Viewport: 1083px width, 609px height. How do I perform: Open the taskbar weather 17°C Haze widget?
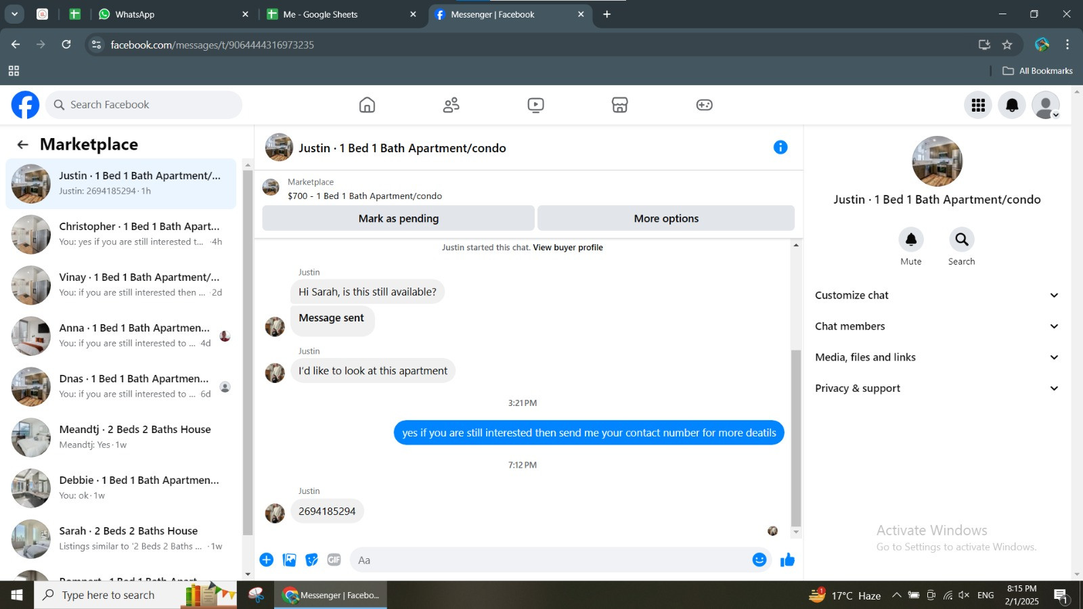pyautogui.click(x=844, y=595)
